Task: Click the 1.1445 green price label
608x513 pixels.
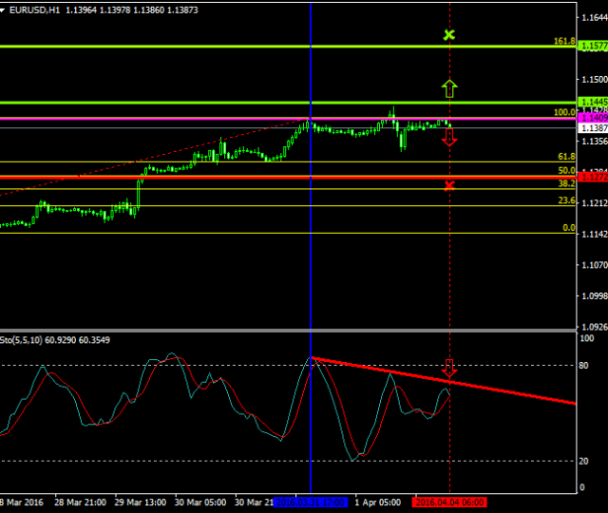Action: coord(593,103)
